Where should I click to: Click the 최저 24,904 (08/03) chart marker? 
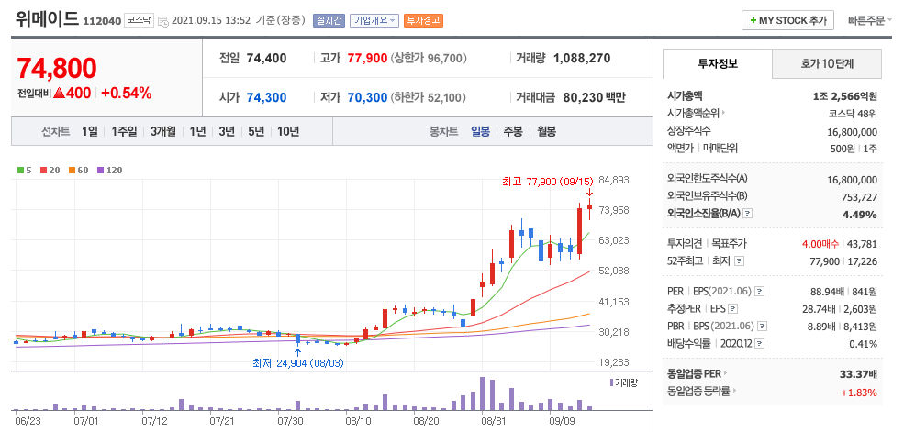(x=298, y=363)
